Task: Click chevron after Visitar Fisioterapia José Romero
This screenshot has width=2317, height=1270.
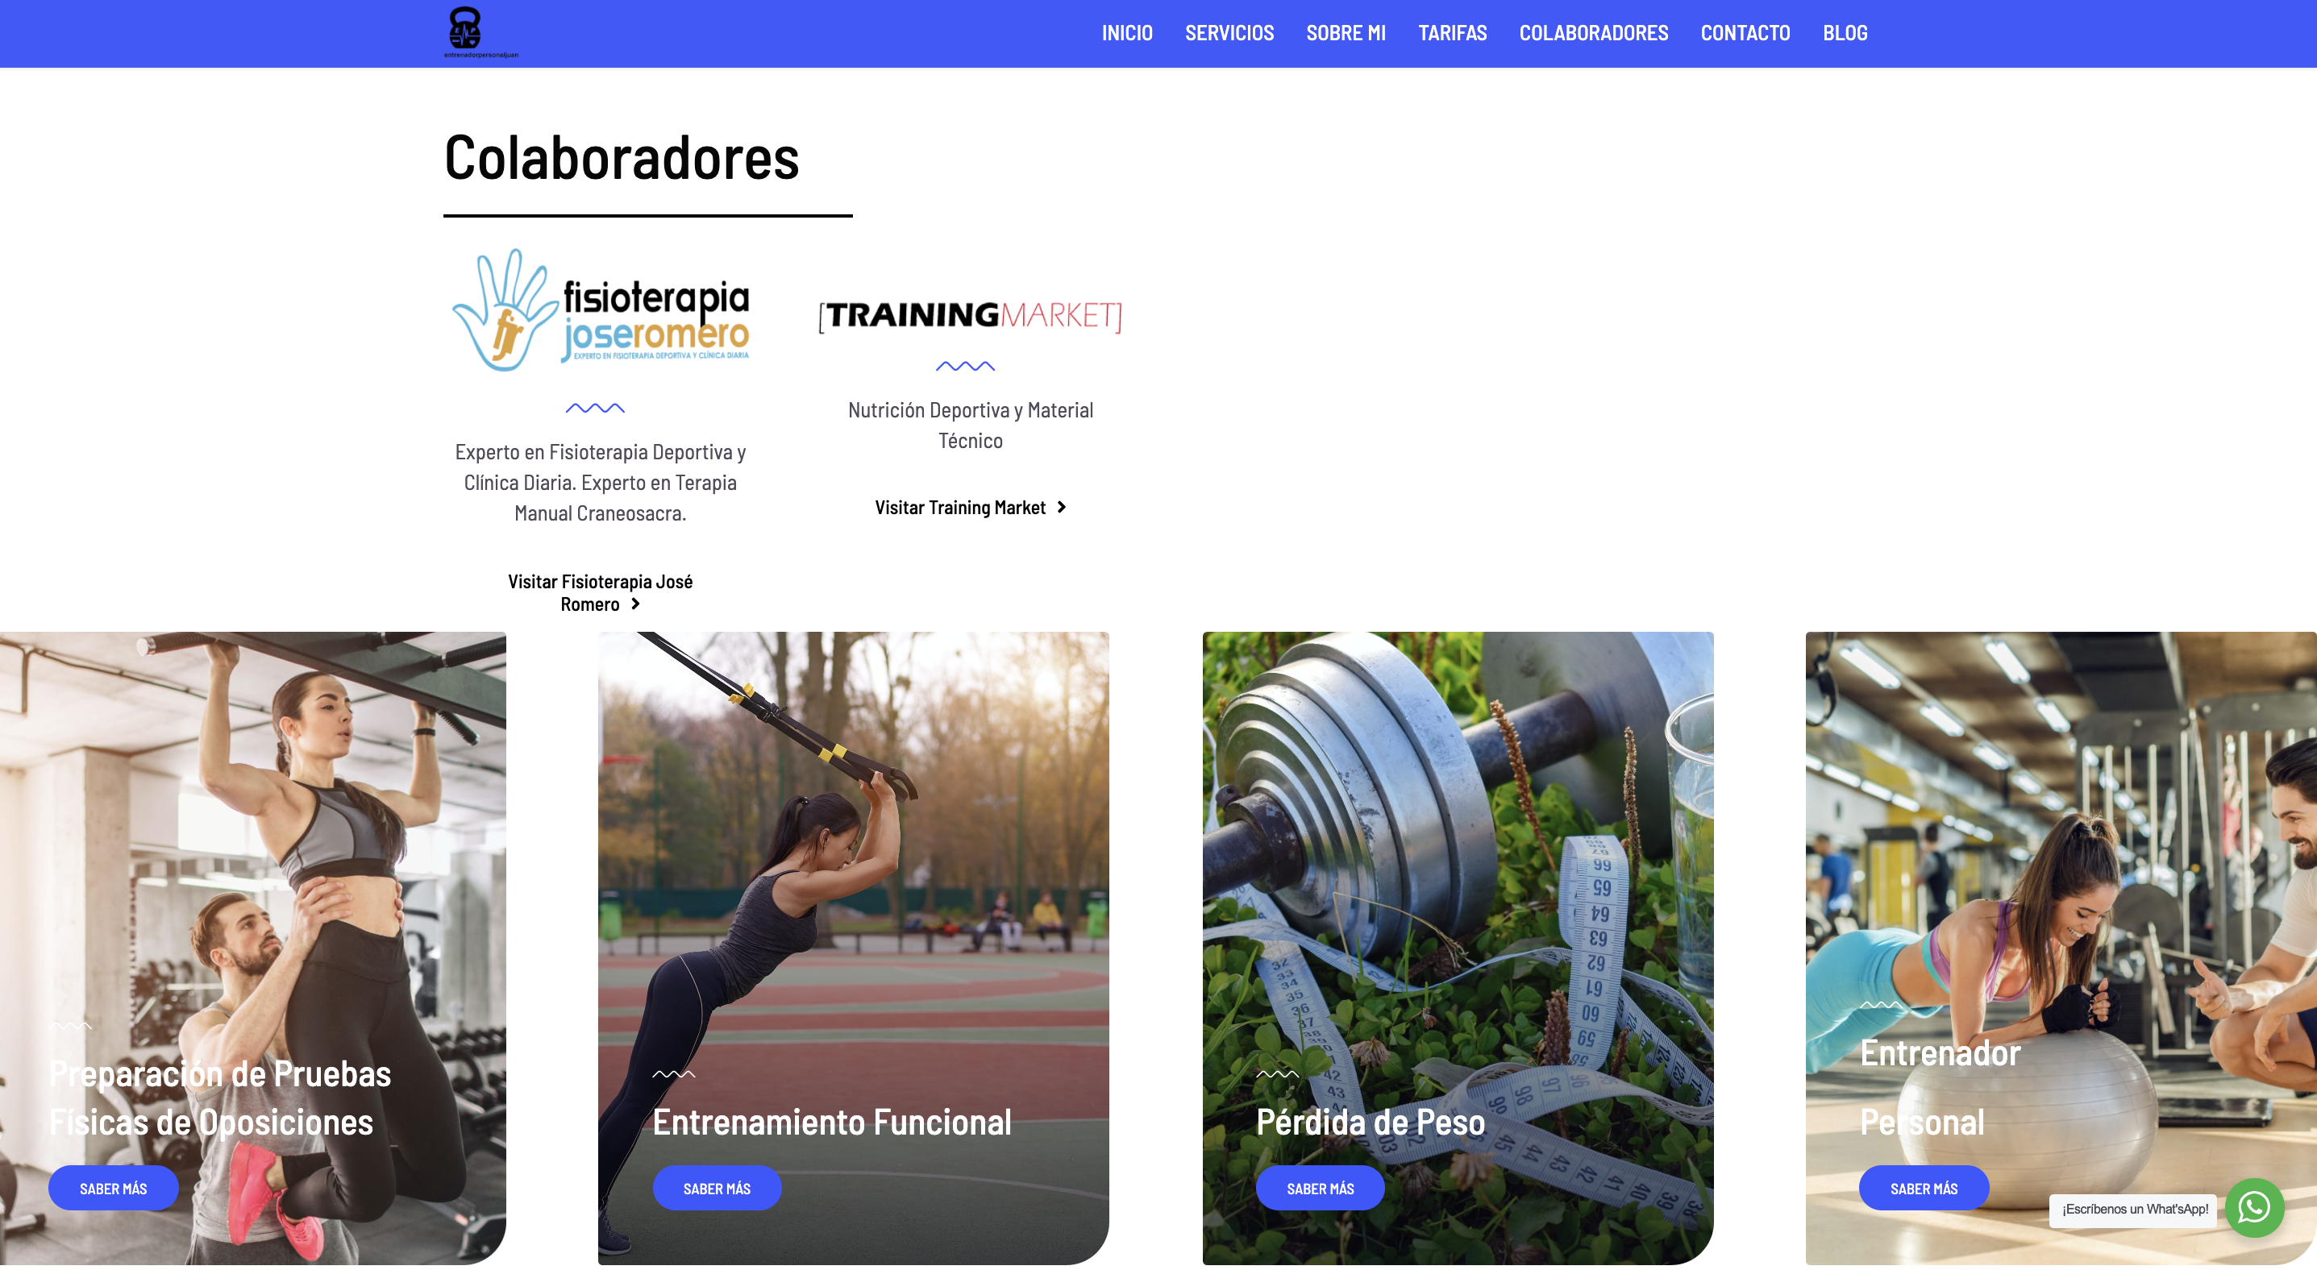Action: [635, 604]
